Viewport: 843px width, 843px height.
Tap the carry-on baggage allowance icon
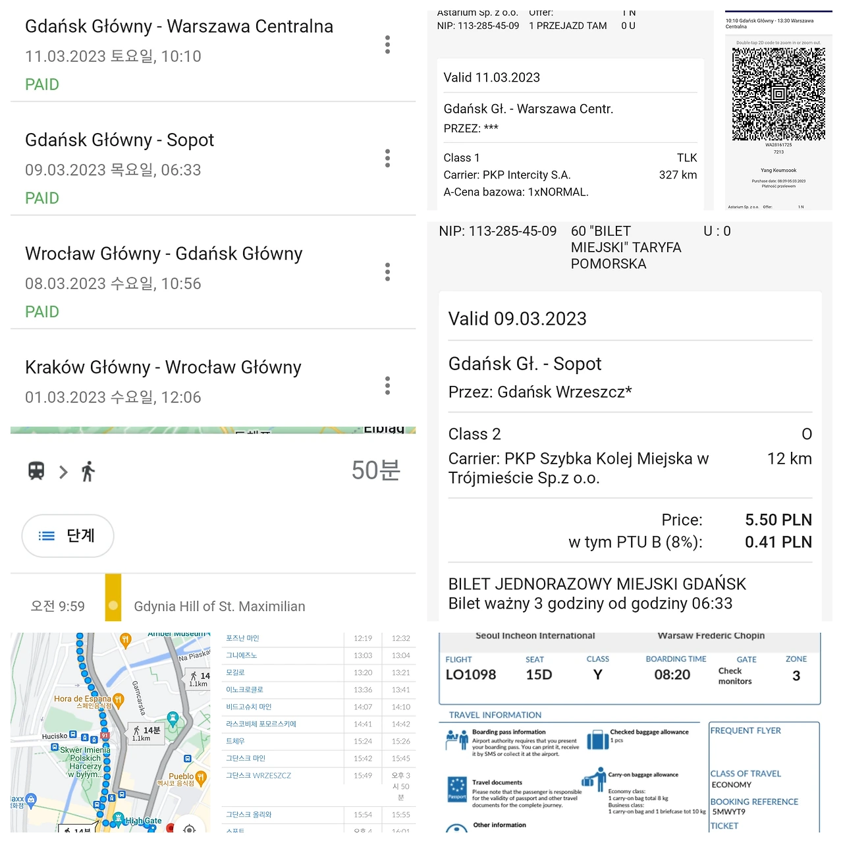click(594, 780)
